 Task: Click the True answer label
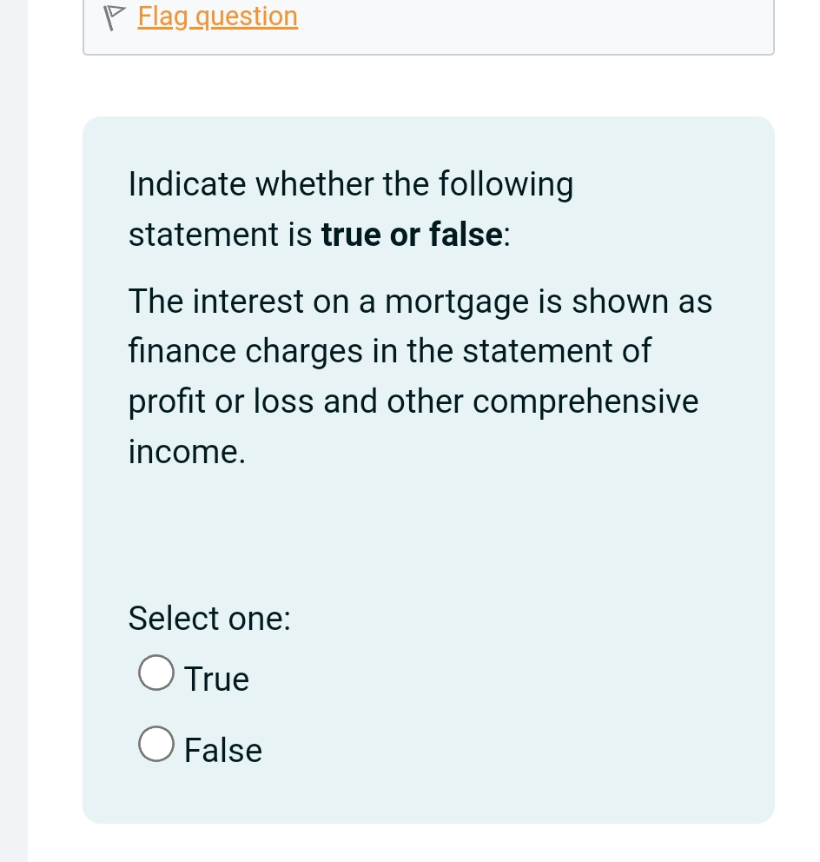(x=215, y=679)
